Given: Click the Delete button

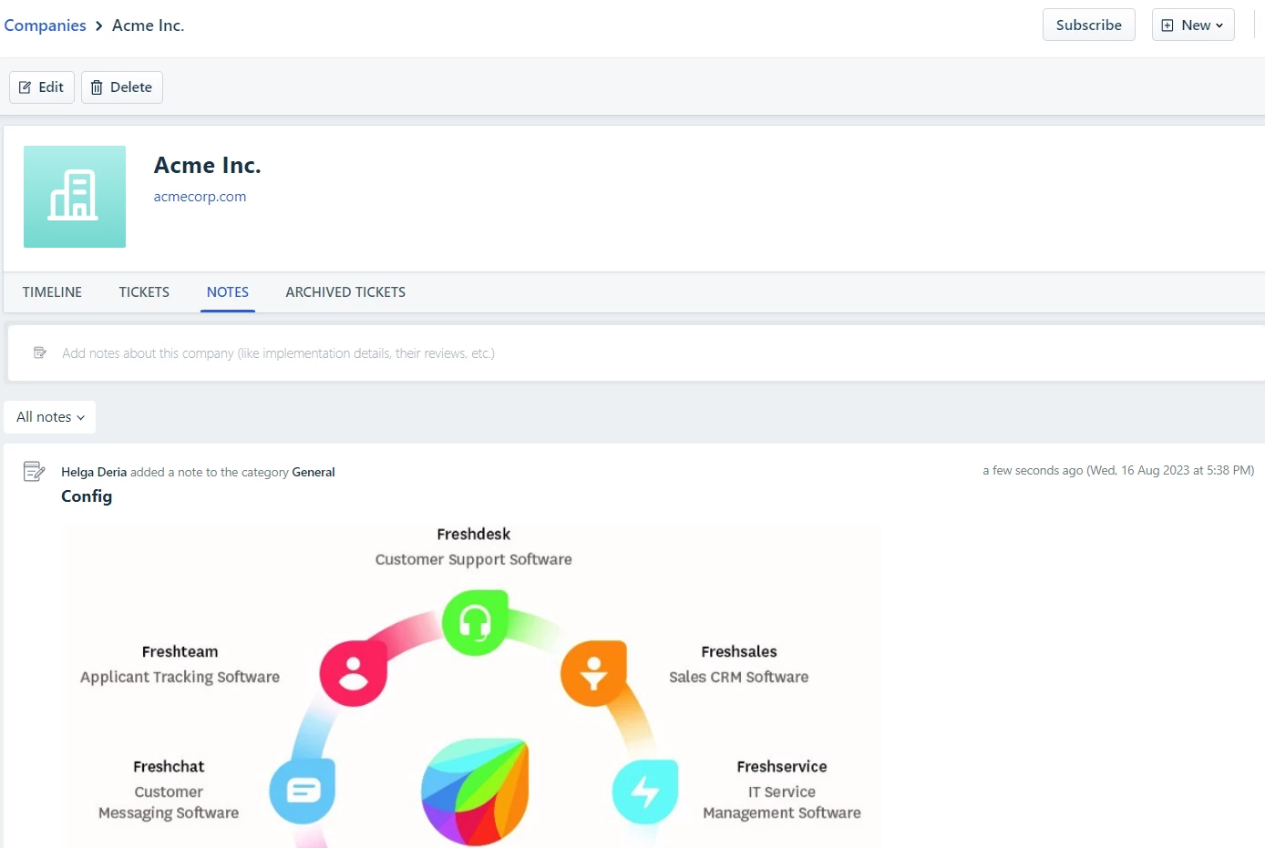Looking at the screenshot, I should (122, 87).
